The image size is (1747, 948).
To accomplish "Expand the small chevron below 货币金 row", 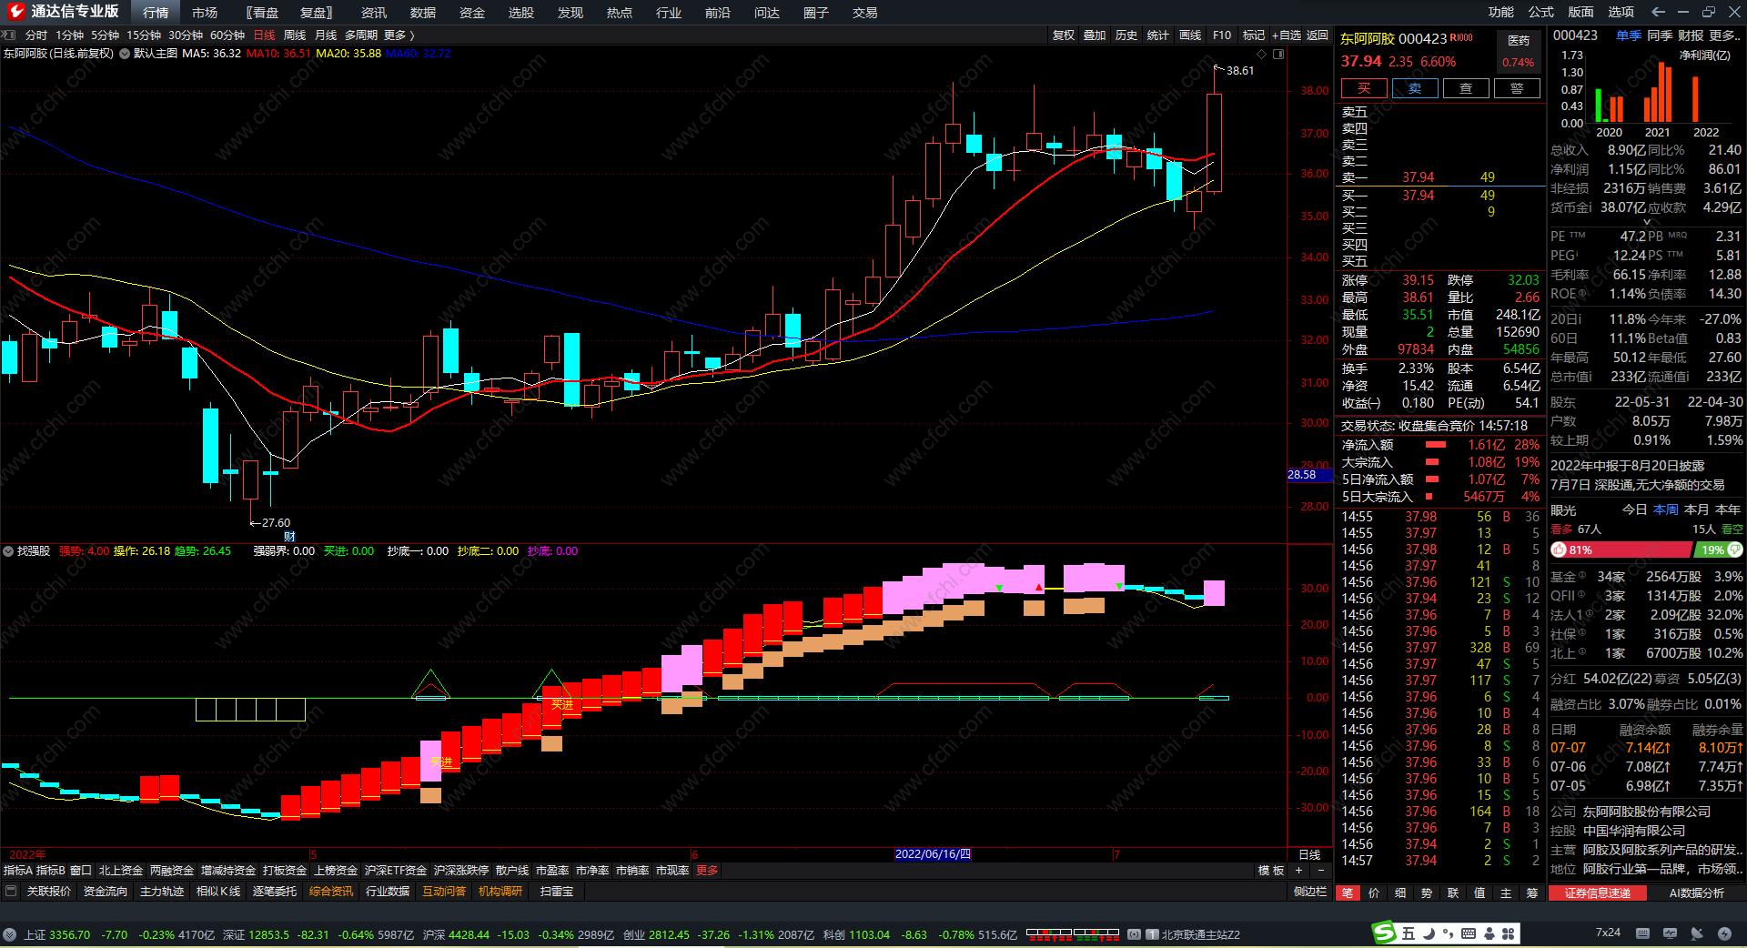I will point(1646,221).
